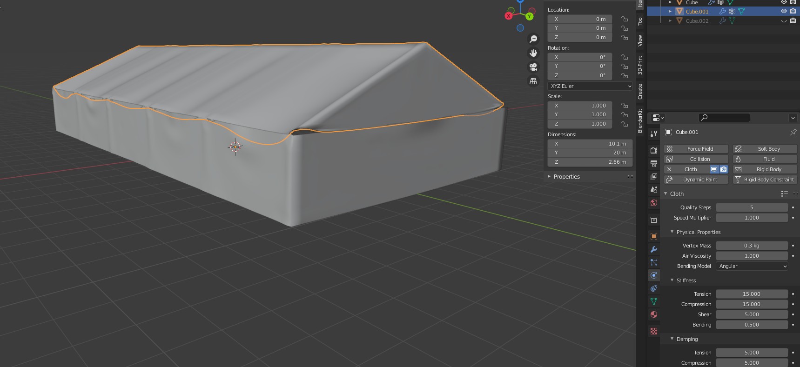Collapse the Damping subpanel
The height and width of the screenshot is (367, 800).
coord(672,339)
